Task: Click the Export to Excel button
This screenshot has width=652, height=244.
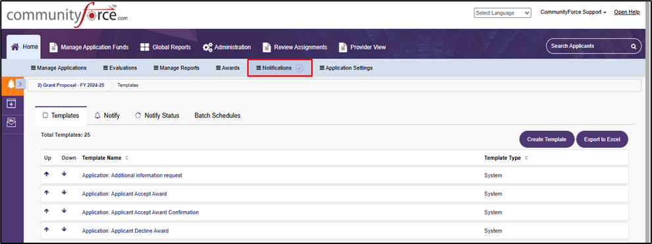Action: 602,139
